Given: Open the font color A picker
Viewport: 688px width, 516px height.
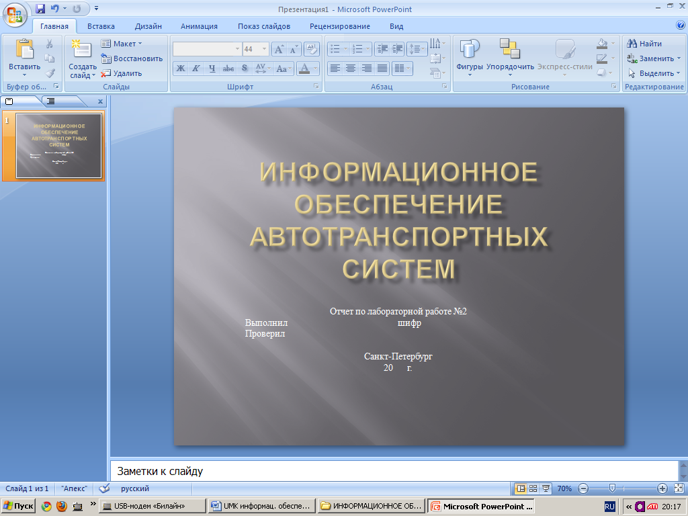Looking at the screenshot, I should (x=308, y=69).
